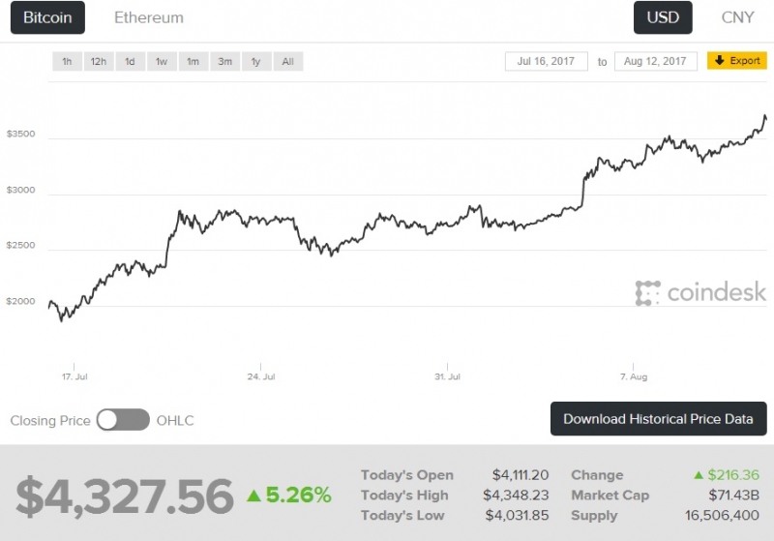
Task: Show All price history
Action: [288, 62]
